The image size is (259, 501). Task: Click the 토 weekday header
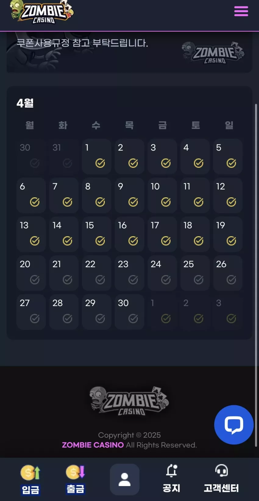pyautogui.click(x=196, y=125)
